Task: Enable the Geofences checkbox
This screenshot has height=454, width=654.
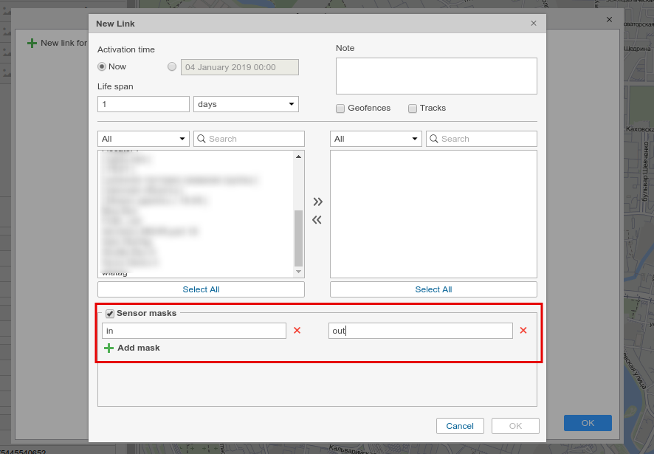Action: [x=340, y=109]
